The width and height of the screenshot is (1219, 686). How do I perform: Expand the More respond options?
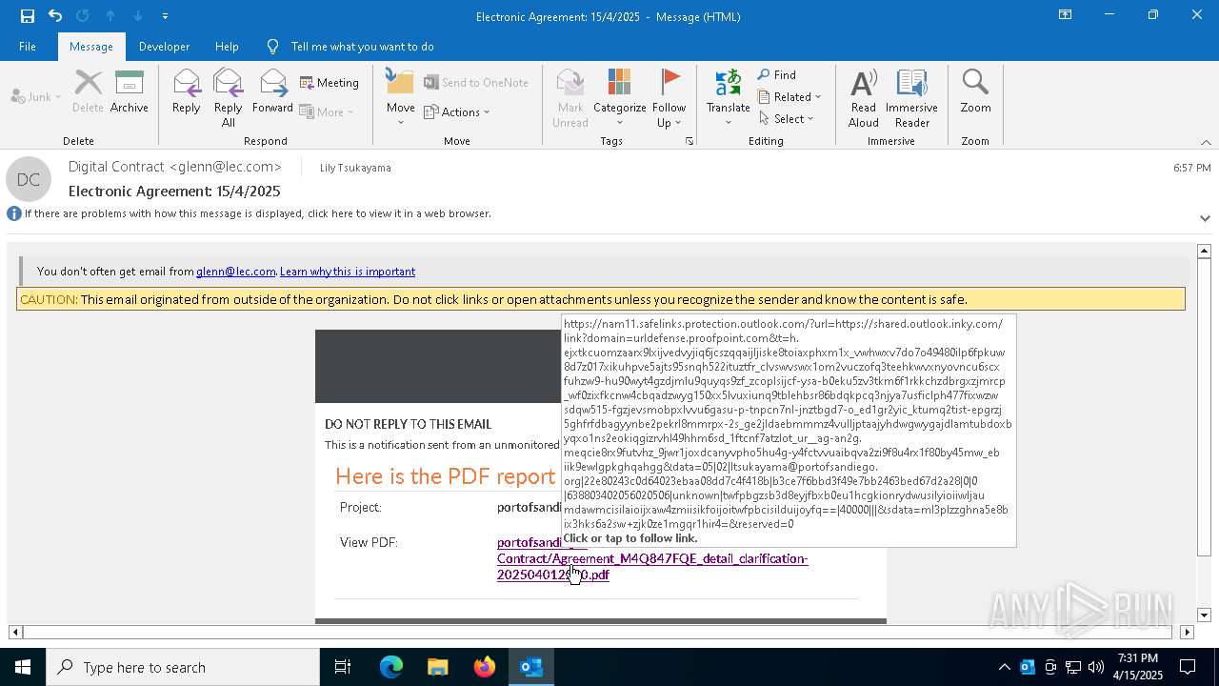(327, 111)
